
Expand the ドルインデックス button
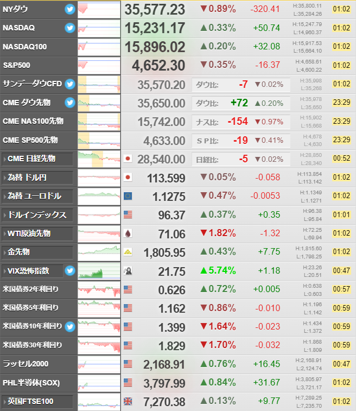point(37,215)
